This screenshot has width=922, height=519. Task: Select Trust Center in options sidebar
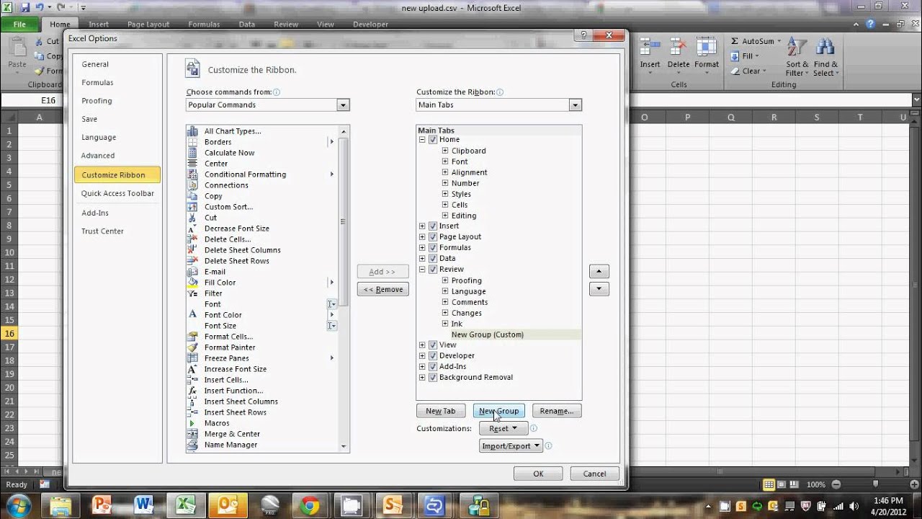pos(102,231)
